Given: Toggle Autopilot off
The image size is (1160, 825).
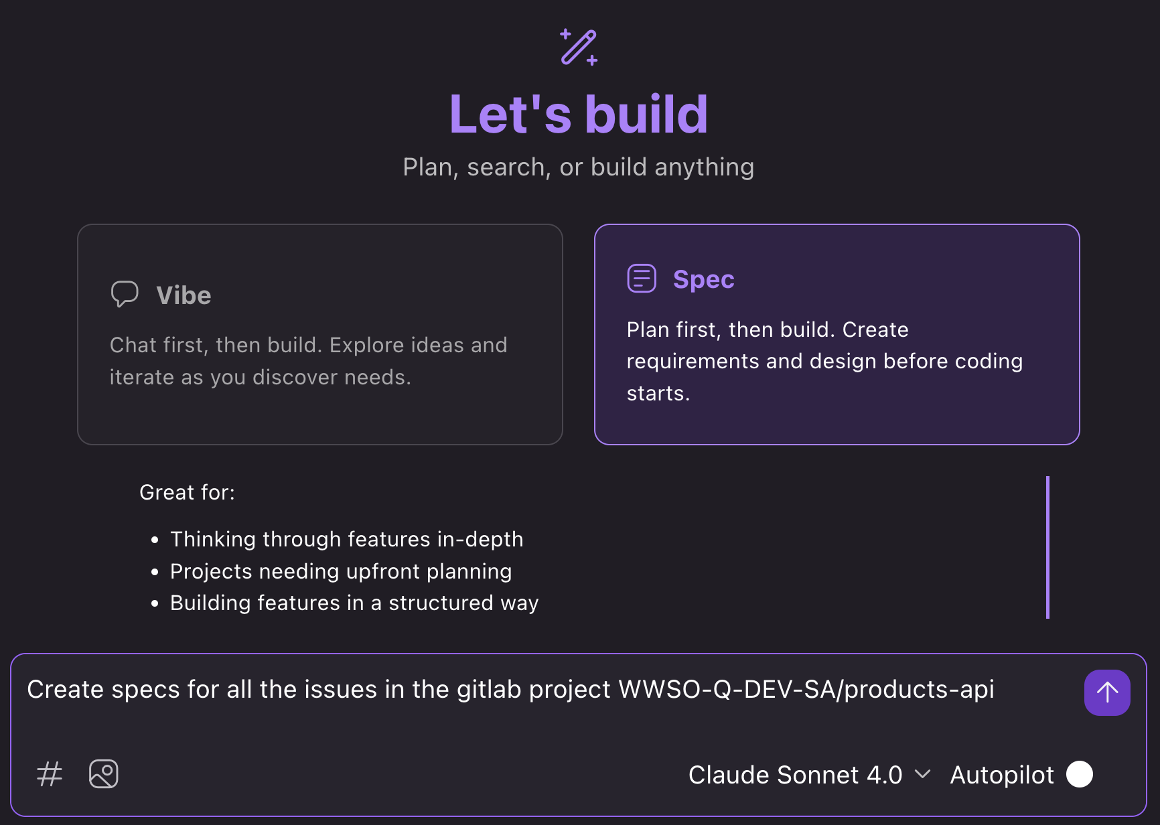Looking at the screenshot, I should pyautogui.click(x=1080, y=775).
